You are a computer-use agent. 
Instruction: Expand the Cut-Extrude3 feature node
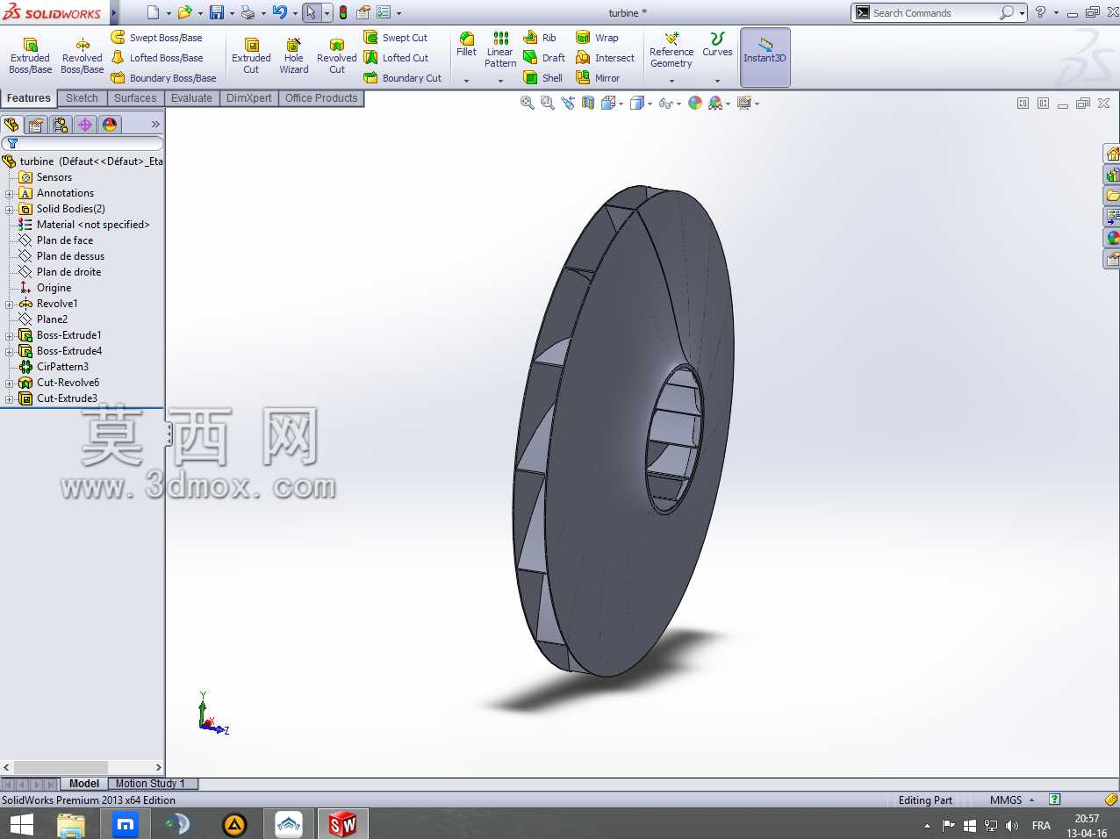[x=10, y=399]
